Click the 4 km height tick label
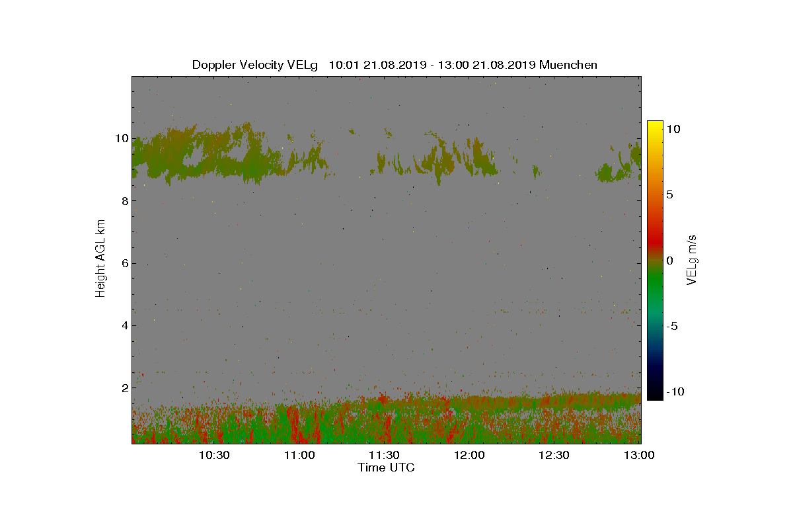 (x=124, y=325)
